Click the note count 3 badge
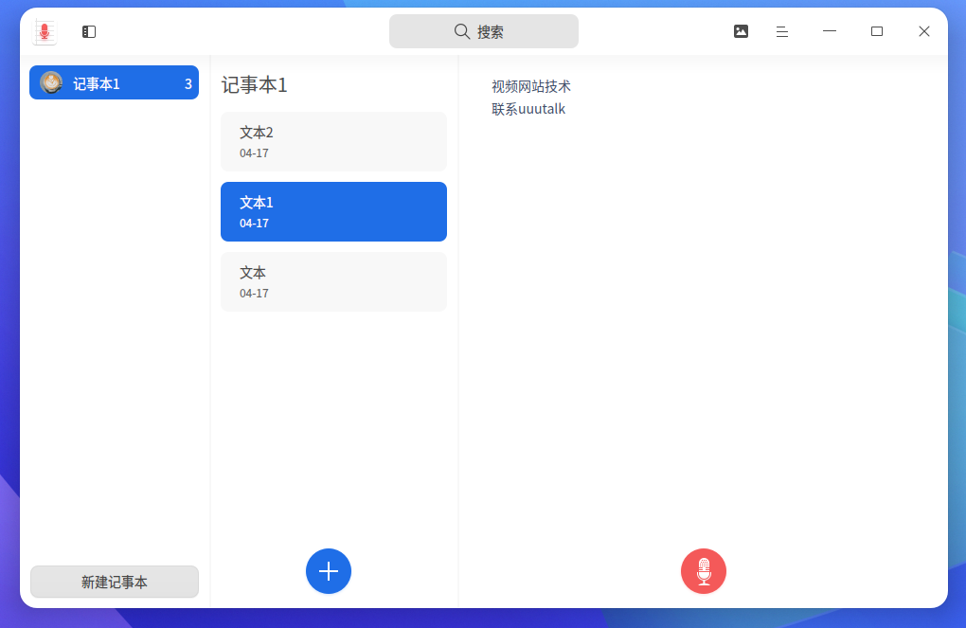 point(188,83)
